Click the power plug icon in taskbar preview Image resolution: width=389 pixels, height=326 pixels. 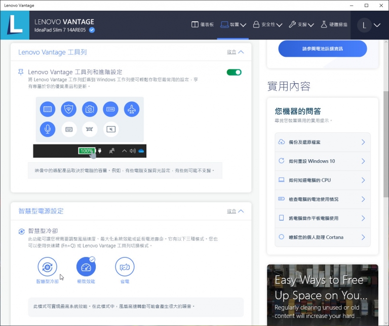coord(100,151)
